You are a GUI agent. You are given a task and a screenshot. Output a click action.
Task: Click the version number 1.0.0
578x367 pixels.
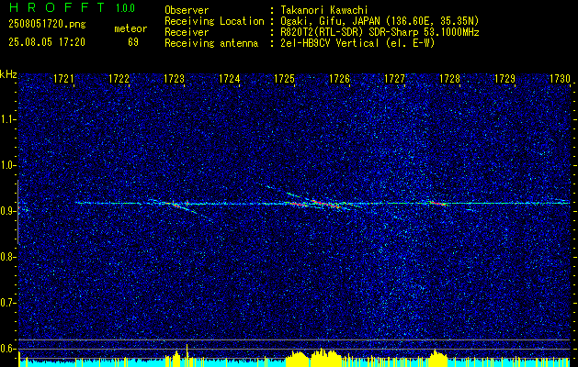tap(125, 8)
